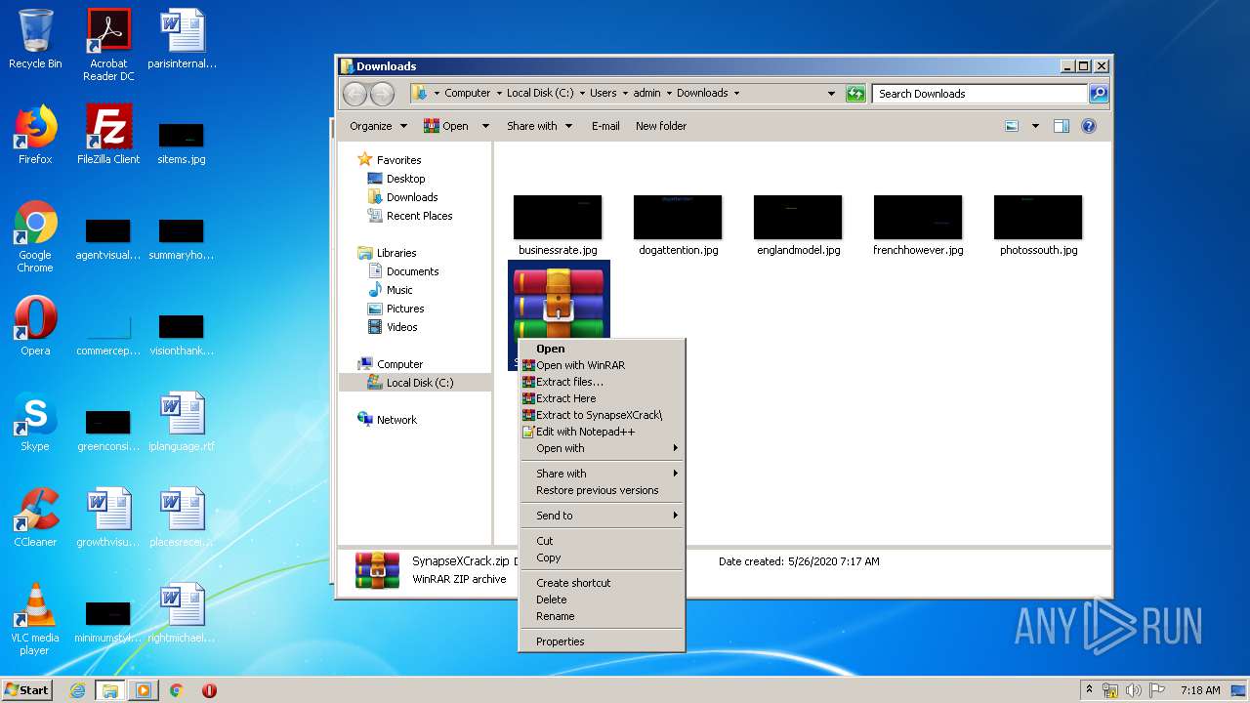
Task: Open the Share with toolbar dropdown
Action: click(539, 126)
